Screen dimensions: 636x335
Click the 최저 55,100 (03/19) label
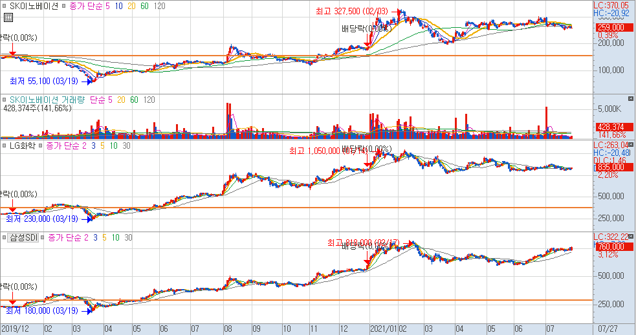(44, 81)
